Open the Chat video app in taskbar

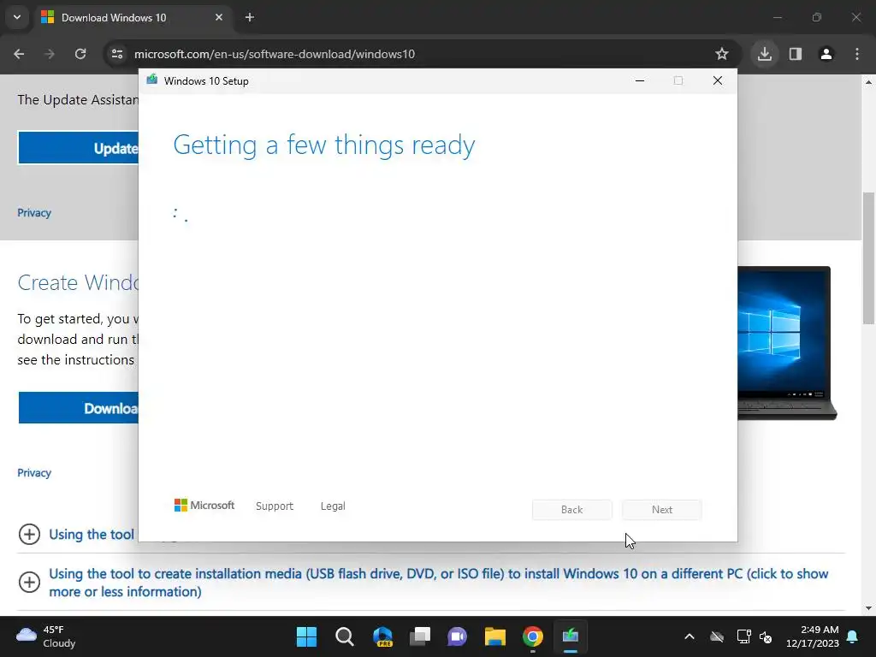(x=457, y=636)
